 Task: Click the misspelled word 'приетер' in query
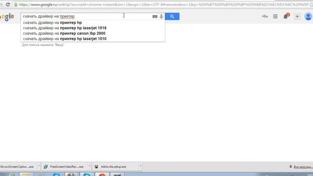[67, 16]
